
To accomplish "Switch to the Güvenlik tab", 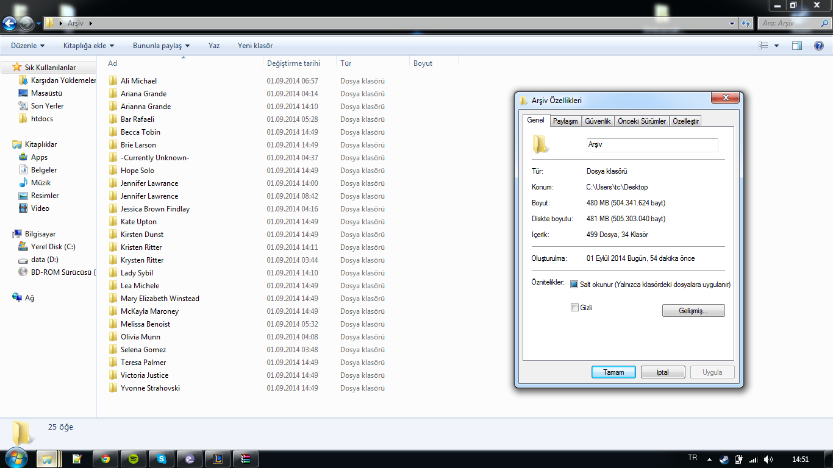I will pos(598,121).
